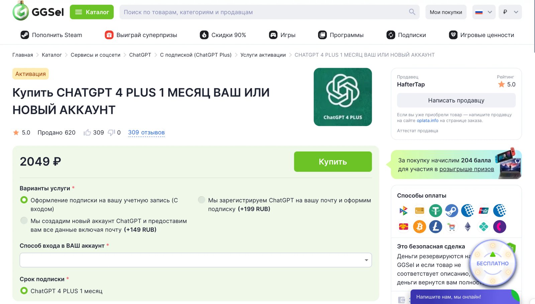Go to Программы menu item

coord(341,35)
